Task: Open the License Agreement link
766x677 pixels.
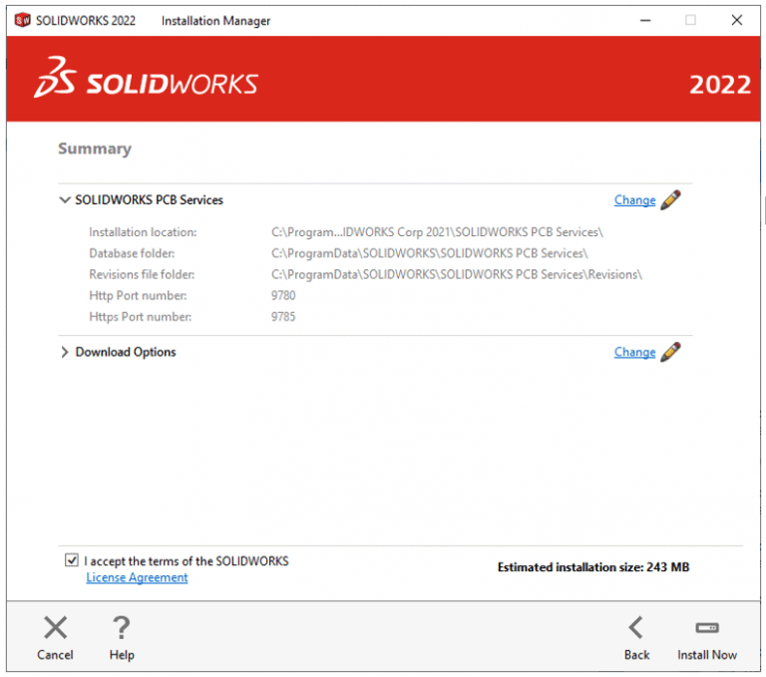Action: 137,577
